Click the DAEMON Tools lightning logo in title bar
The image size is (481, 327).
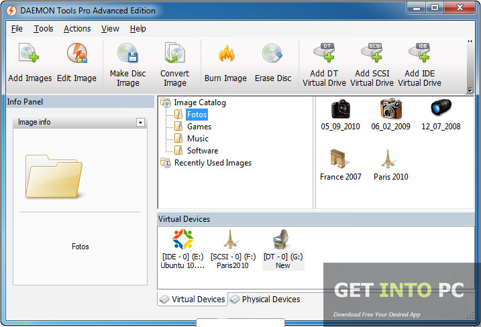point(11,11)
